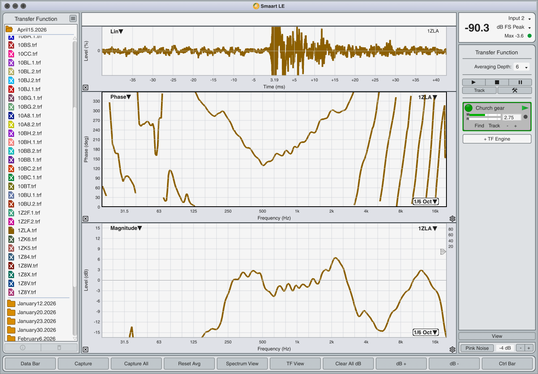Start measurement with the play button
Viewport: 538px width, 374px height.
click(x=473, y=82)
